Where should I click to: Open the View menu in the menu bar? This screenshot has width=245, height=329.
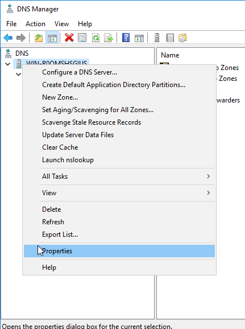(x=61, y=24)
